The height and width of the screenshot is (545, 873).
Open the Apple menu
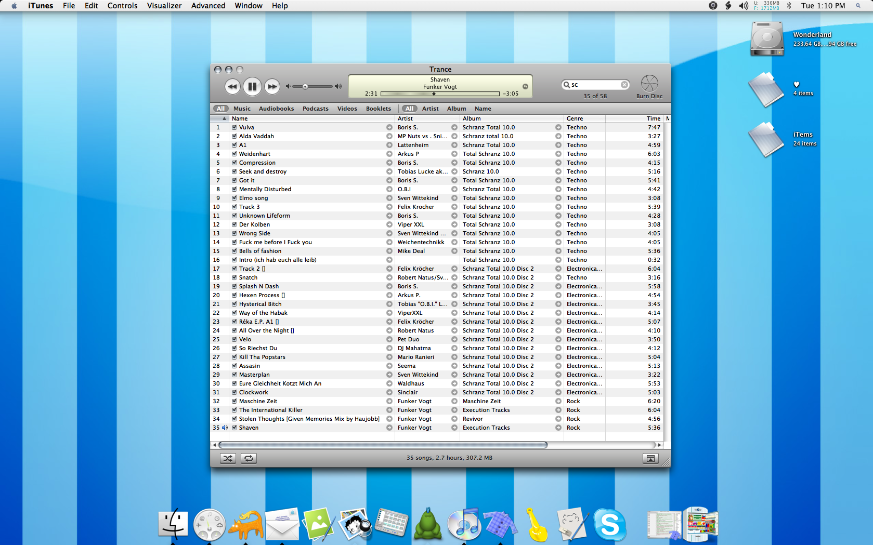coord(14,6)
